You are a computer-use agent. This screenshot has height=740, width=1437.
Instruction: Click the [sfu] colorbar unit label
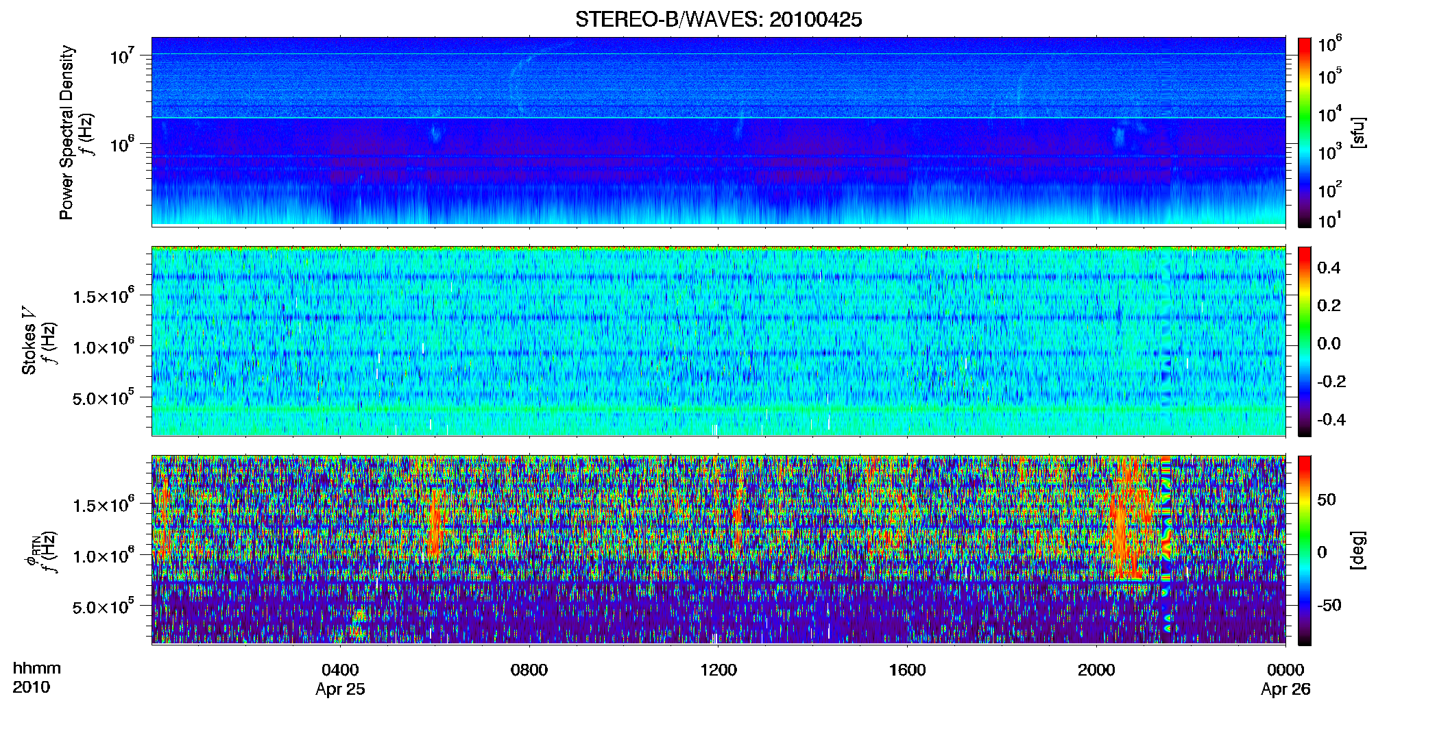point(1358,132)
